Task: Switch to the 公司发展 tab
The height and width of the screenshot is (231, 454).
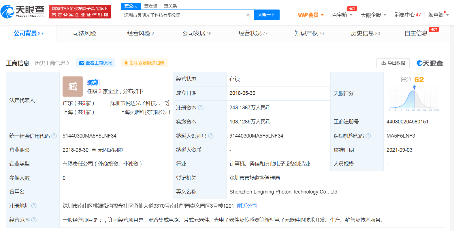Action: [x=197, y=33]
